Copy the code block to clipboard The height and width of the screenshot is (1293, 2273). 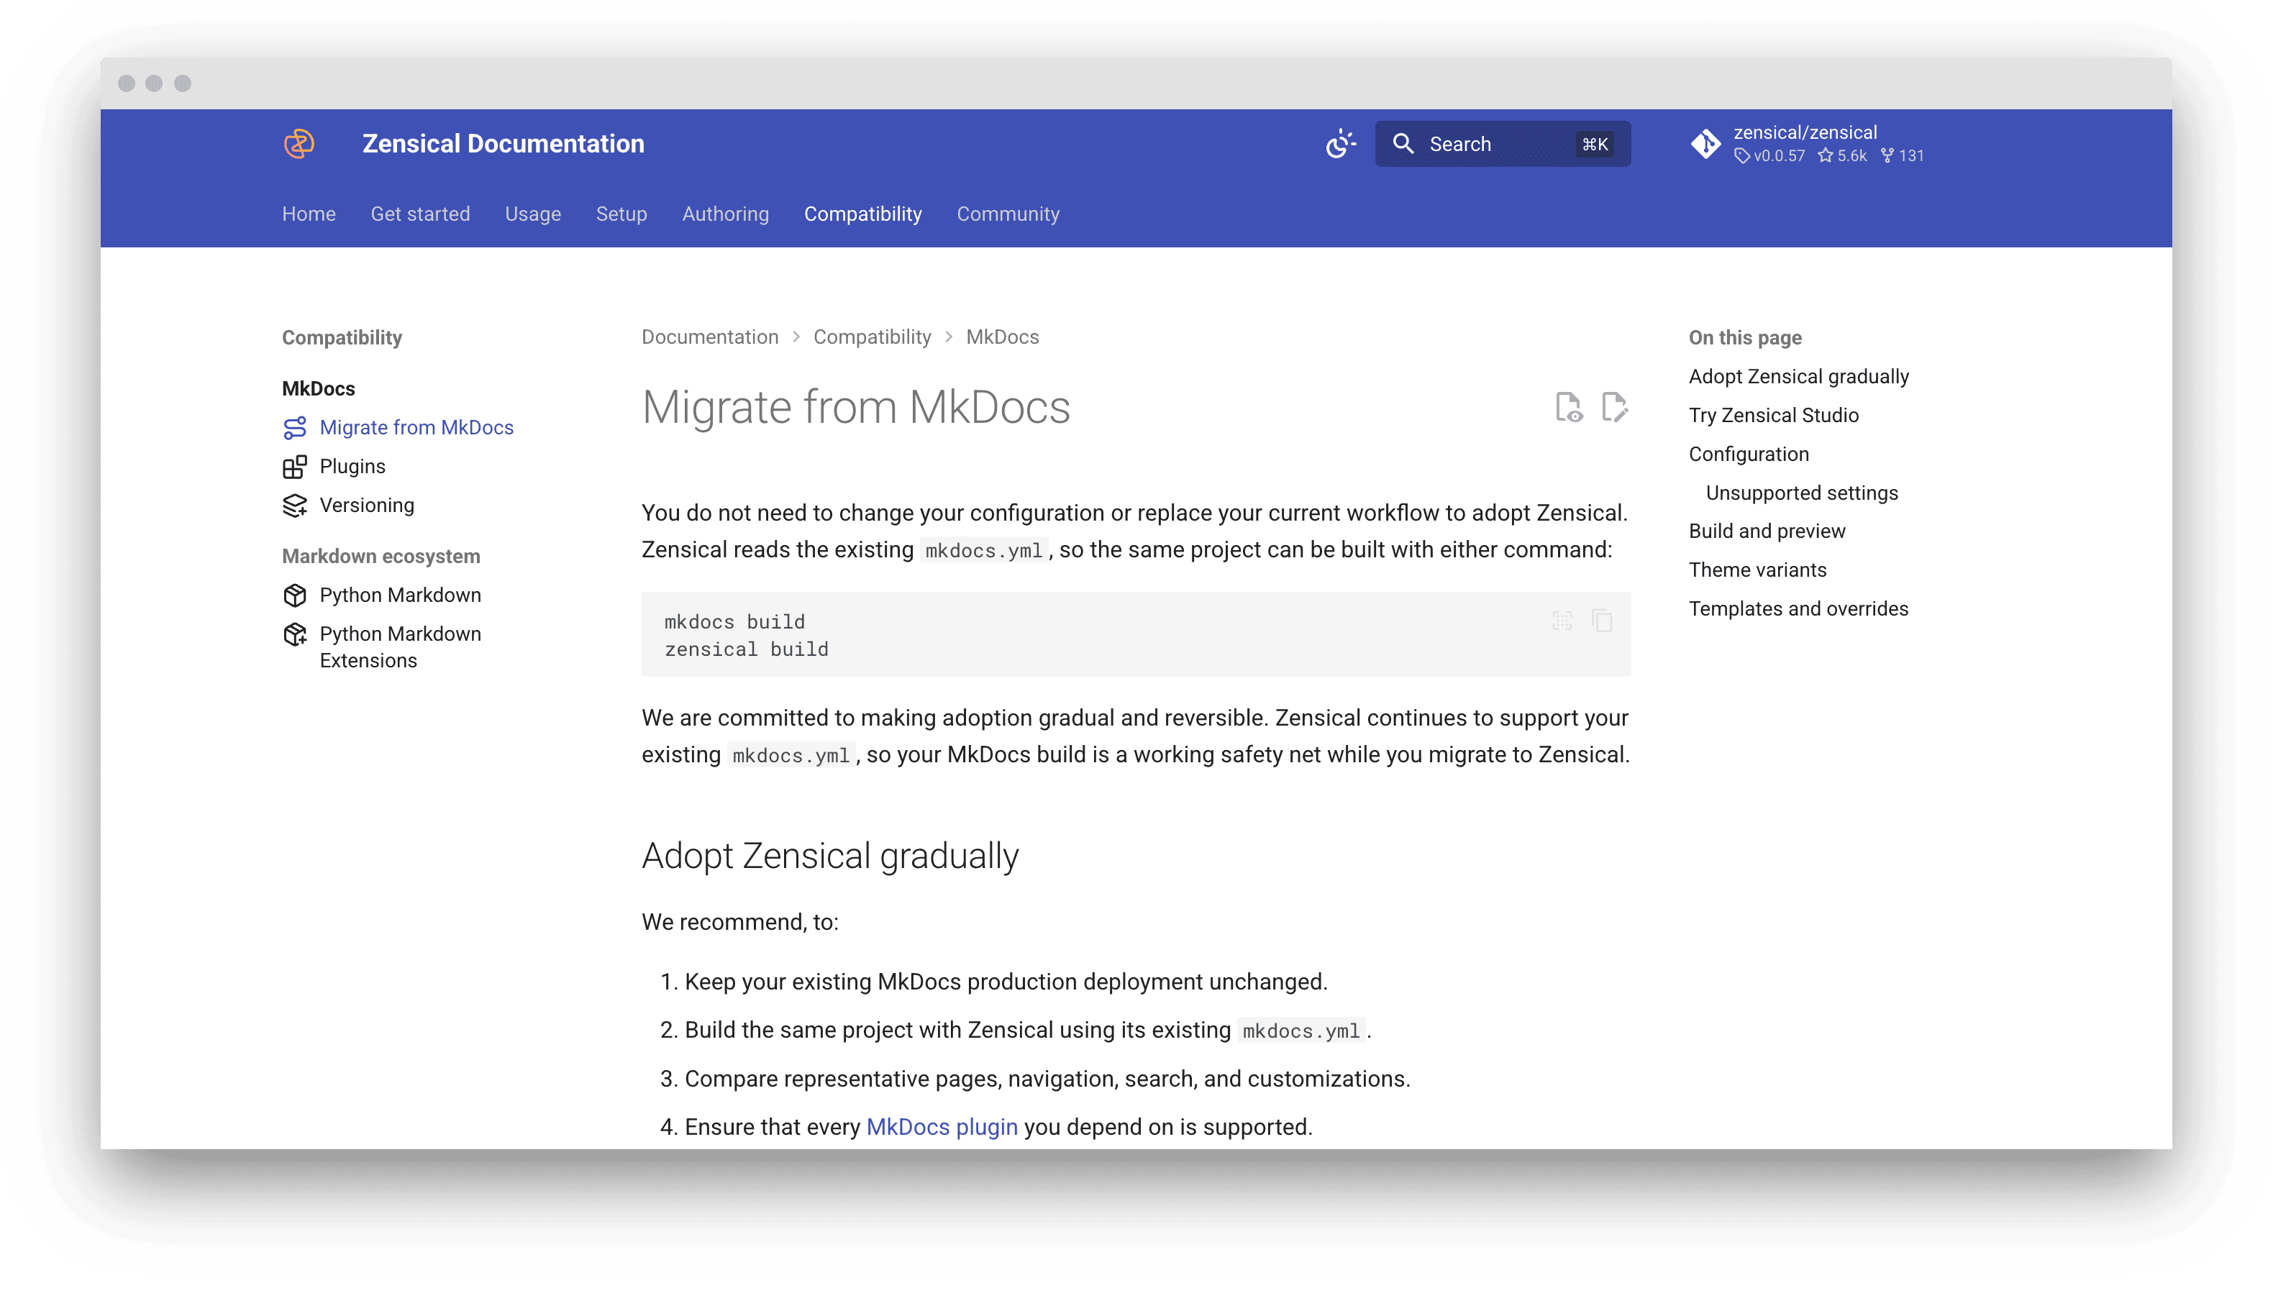(x=1603, y=621)
